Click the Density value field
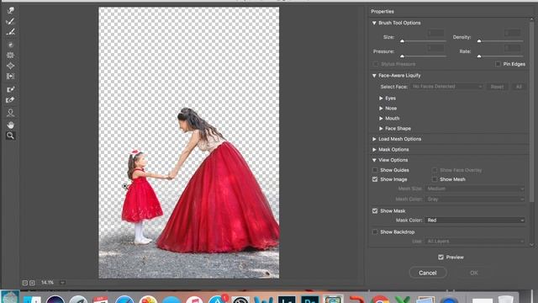The width and height of the screenshot is (538, 303). [x=512, y=34]
